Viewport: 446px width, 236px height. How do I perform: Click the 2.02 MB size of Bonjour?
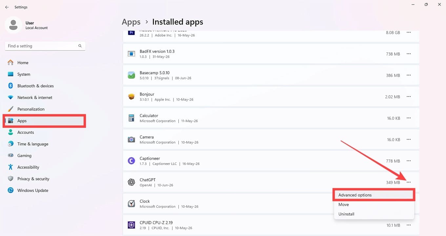(x=393, y=97)
